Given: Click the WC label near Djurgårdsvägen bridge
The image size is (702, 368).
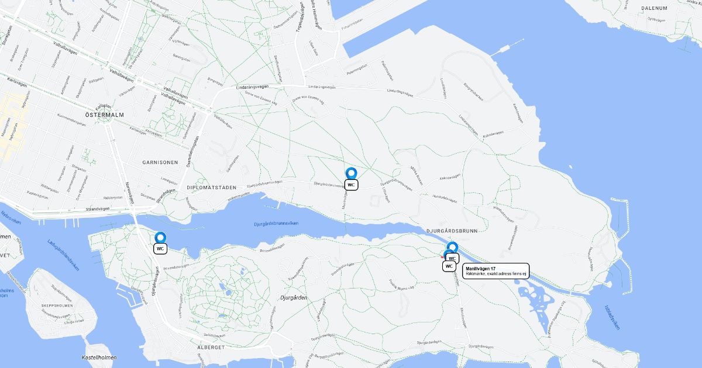Looking at the screenshot, I should pyautogui.click(x=160, y=249).
